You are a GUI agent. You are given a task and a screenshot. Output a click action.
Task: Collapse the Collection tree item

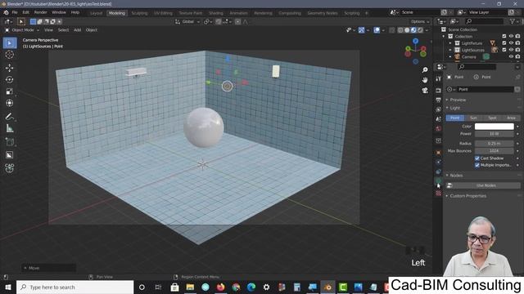444,36
